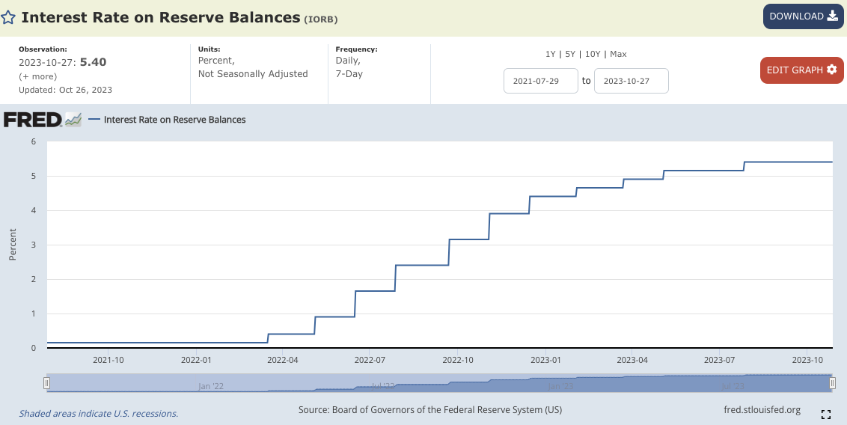
Task: Click the legend label Interest Rate on Reserve Balances
Action: (174, 120)
